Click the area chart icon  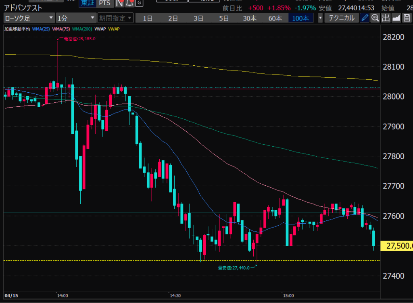click(x=396, y=18)
